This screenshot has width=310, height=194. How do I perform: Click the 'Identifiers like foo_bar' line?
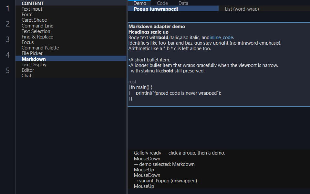[205, 43]
